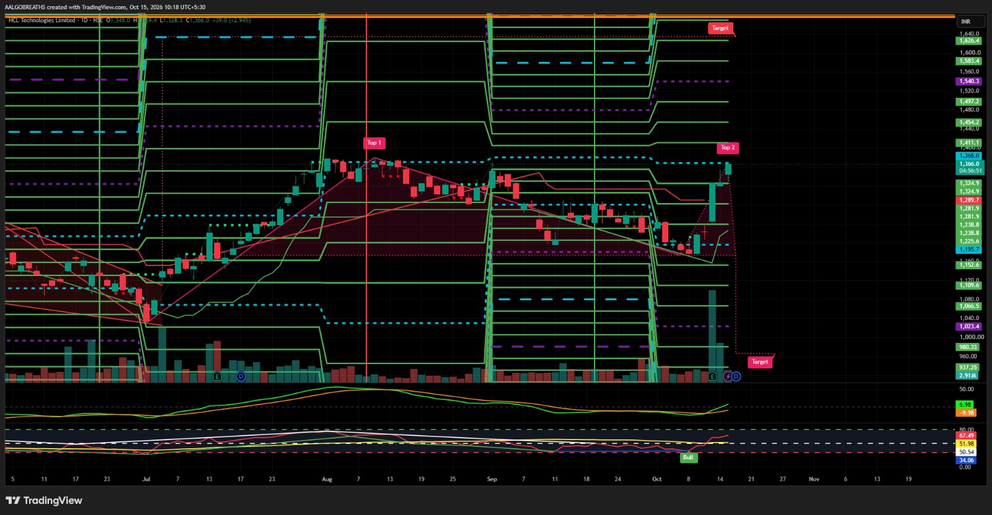
Task: Click the HCL Technologies Limited symbol legend
Action: click(42, 20)
